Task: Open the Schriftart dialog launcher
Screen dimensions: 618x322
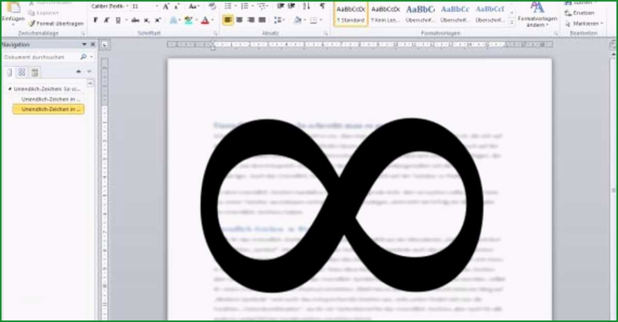Action: click(215, 33)
